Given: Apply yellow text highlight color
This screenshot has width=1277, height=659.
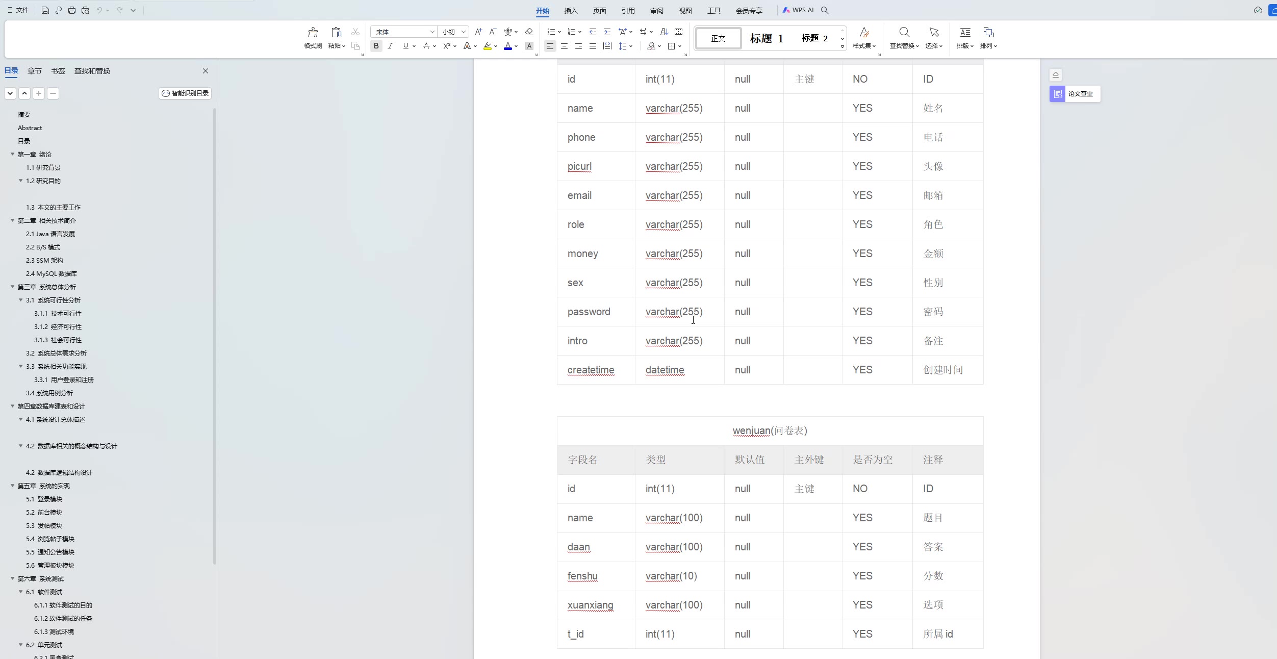Looking at the screenshot, I should point(487,46).
